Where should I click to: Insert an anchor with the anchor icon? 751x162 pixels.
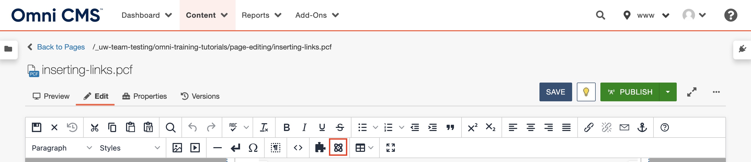tap(642, 127)
